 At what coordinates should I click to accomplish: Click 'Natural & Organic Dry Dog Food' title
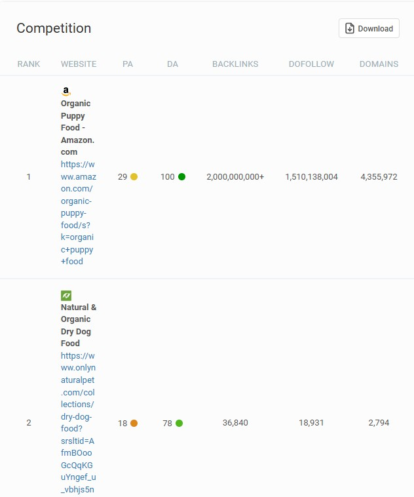(79, 325)
